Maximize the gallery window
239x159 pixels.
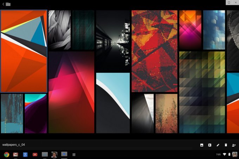229,2
